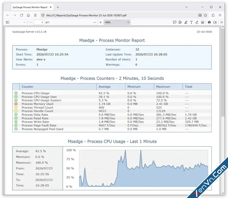Go forward in browser history
228x198 pixels.
click(x=14, y=15)
